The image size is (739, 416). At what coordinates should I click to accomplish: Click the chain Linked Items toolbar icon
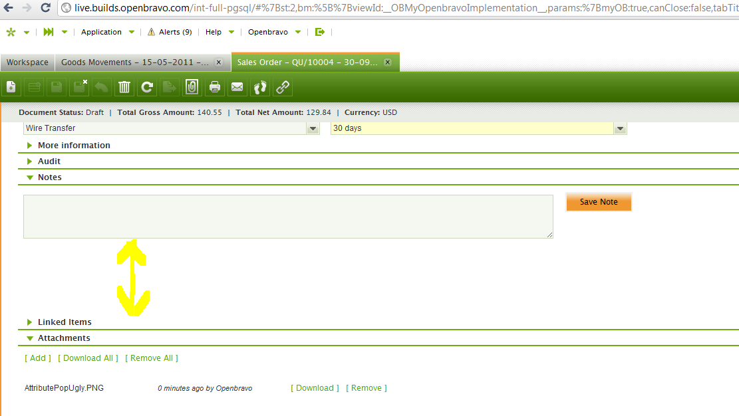(x=283, y=87)
